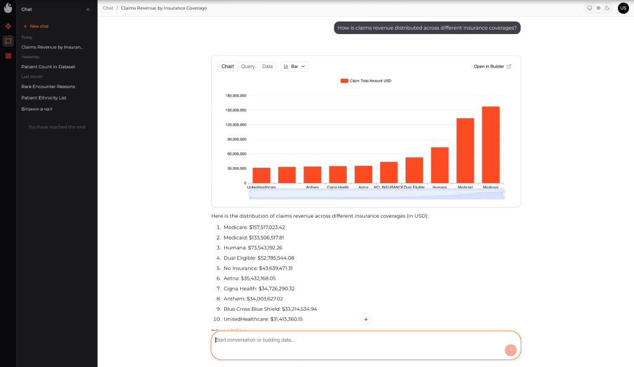Image resolution: width=634 pixels, height=367 pixels.
Task: Click the external link icon beside Open in Builder
Action: tap(509, 66)
